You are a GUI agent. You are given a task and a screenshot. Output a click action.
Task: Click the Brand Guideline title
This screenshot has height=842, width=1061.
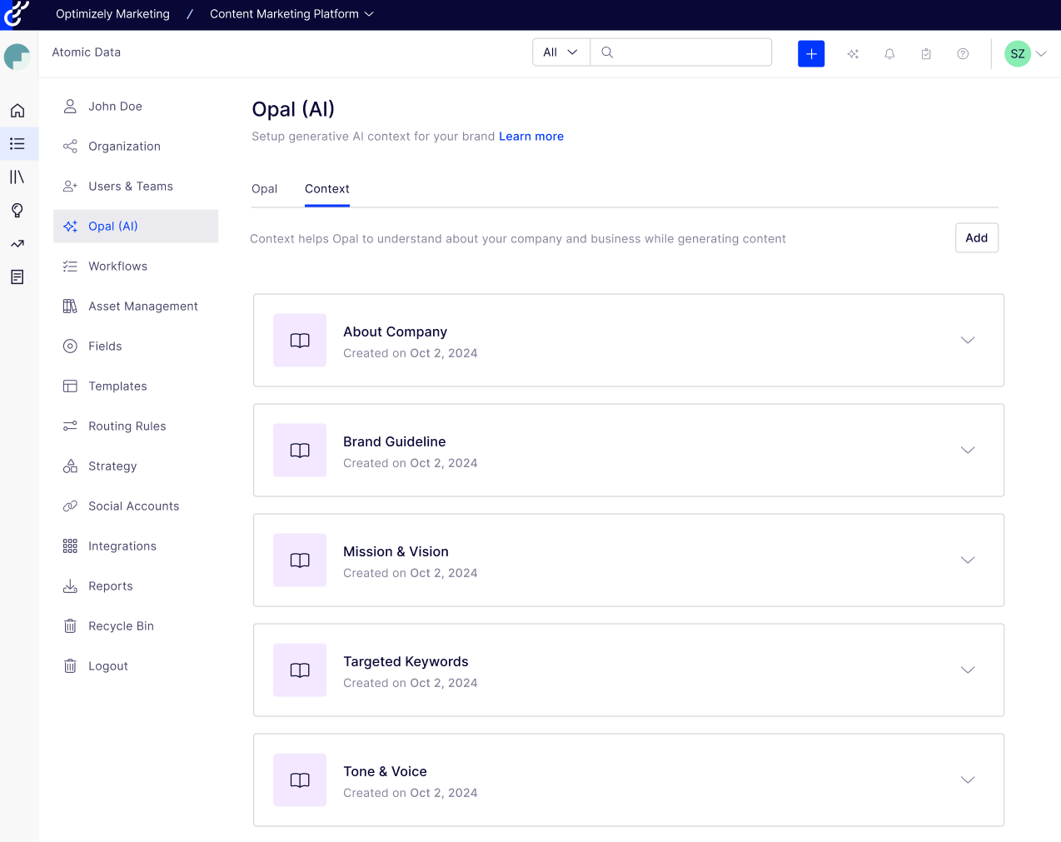(x=395, y=442)
